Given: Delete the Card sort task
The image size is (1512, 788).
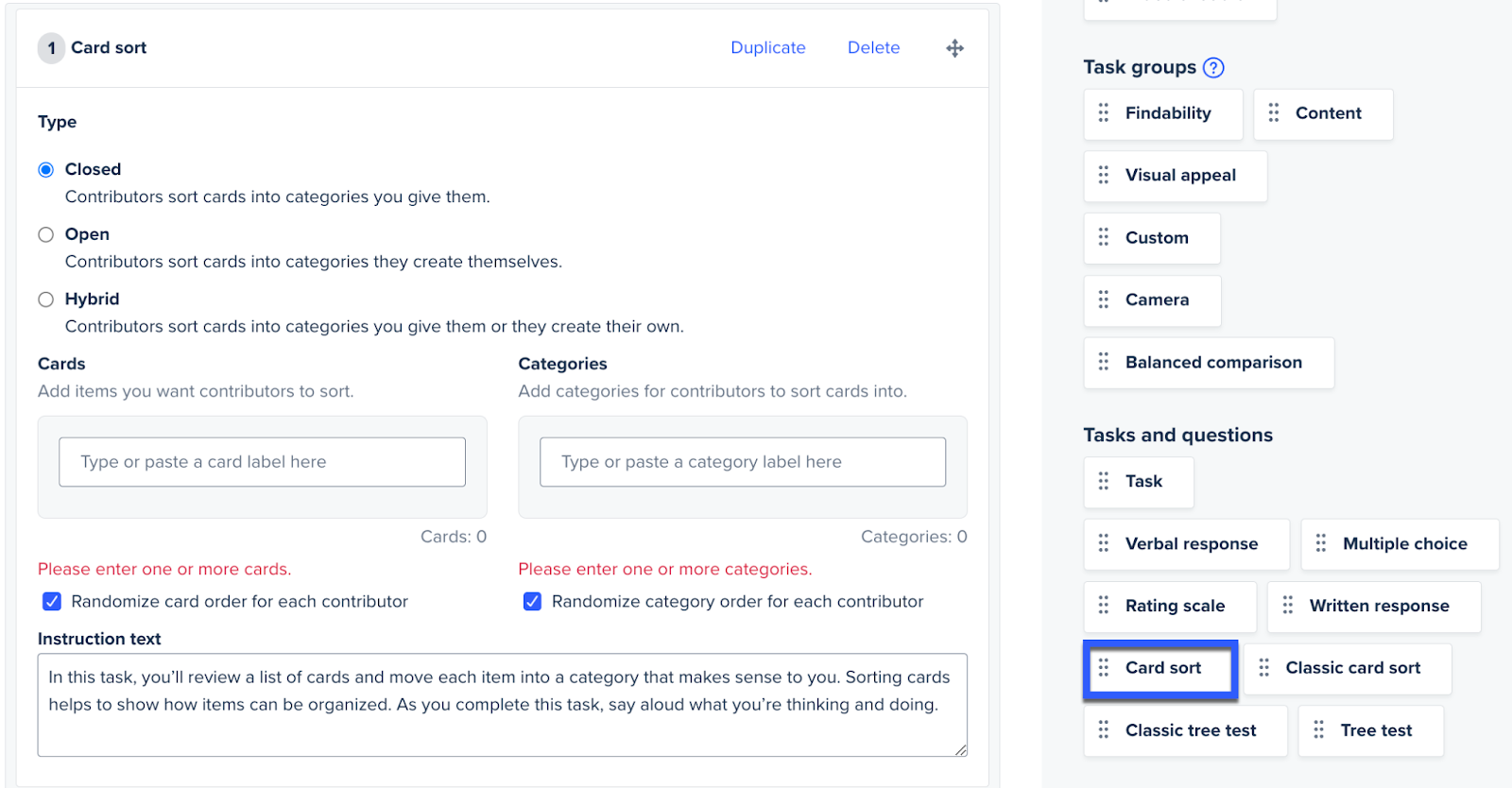Looking at the screenshot, I should pos(873,48).
